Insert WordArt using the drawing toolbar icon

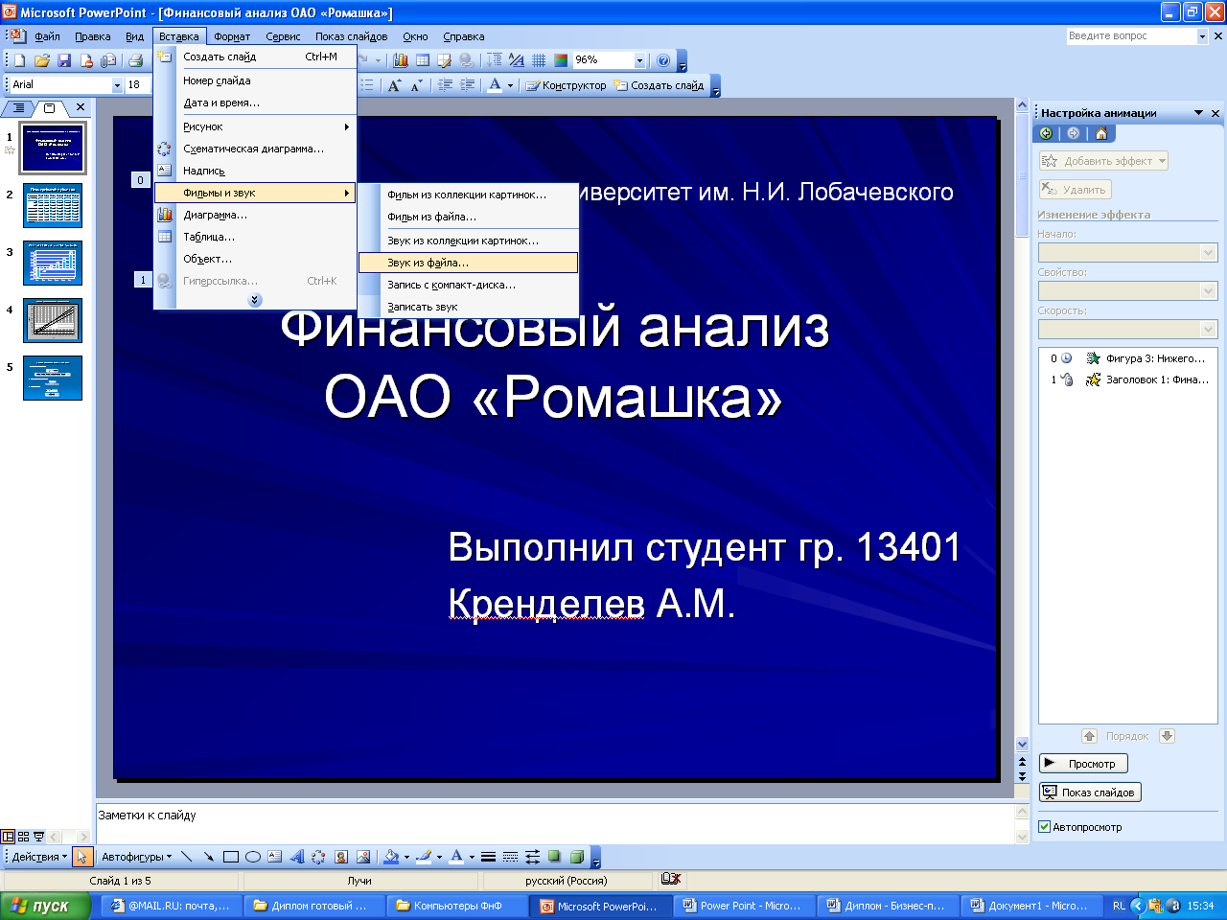point(297,857)
